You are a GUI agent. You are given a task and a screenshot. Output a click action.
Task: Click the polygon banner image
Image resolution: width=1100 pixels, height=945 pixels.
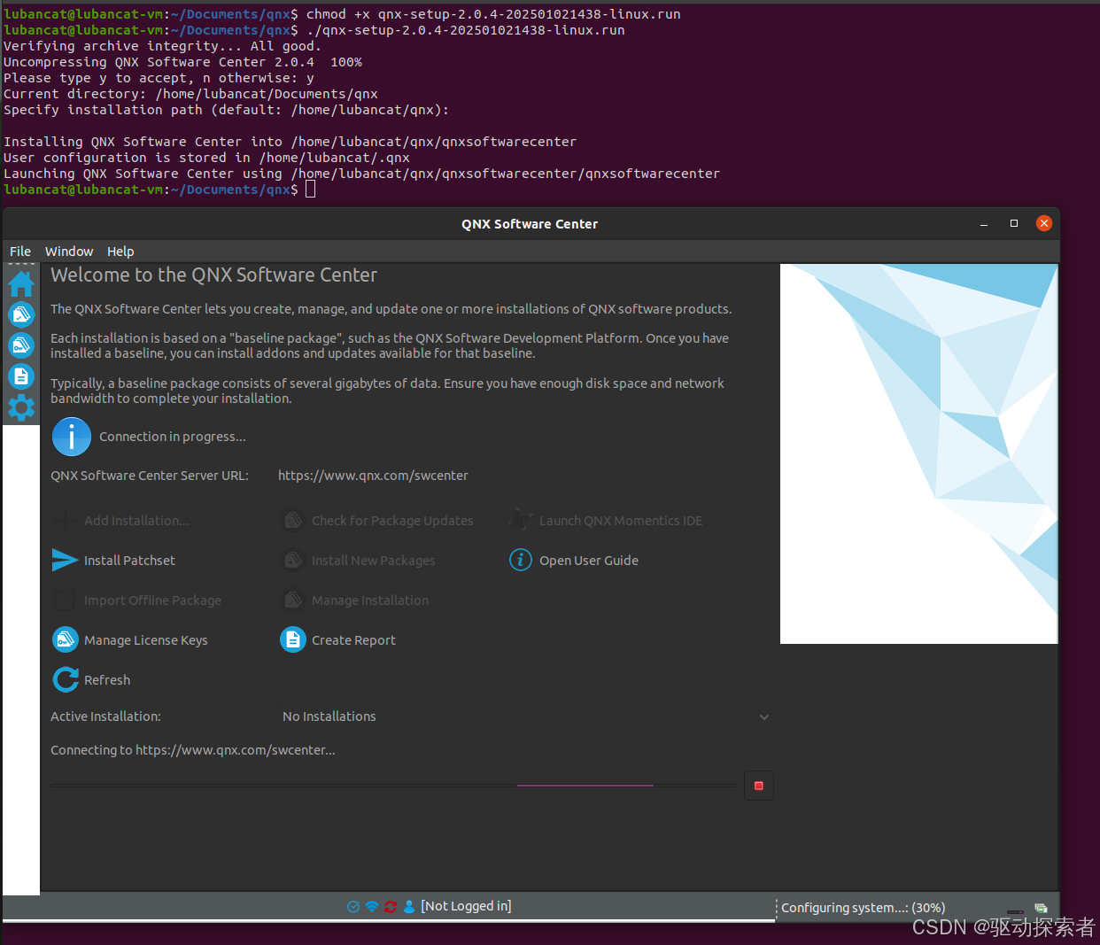(918, 453)
